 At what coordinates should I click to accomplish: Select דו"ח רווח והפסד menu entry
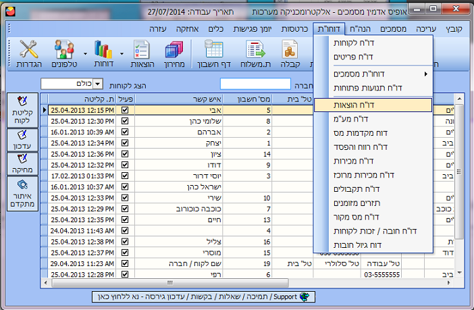(x=373, y=147)
